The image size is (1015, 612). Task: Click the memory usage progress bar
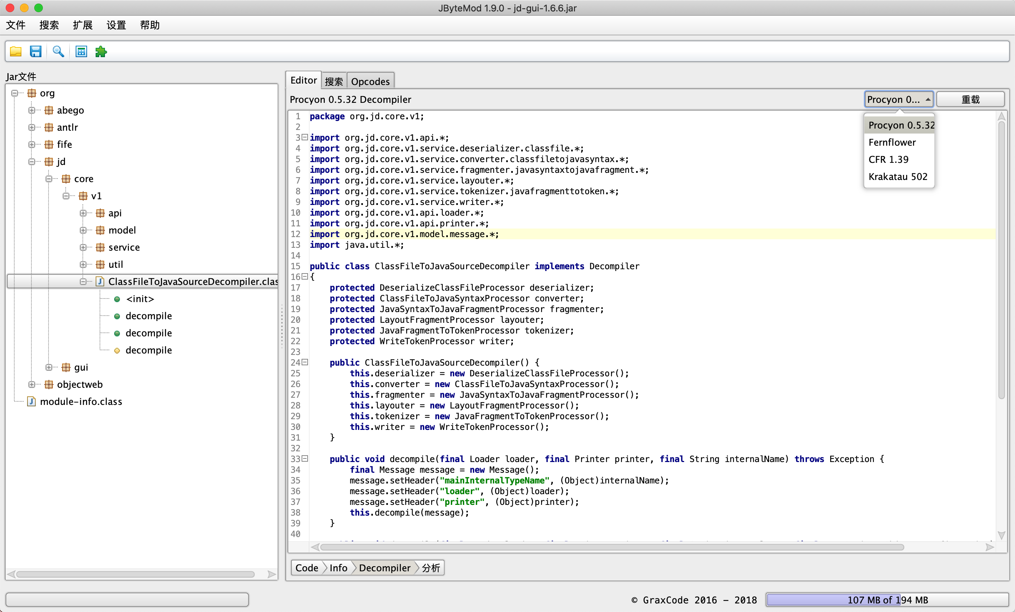click(887, 600)
